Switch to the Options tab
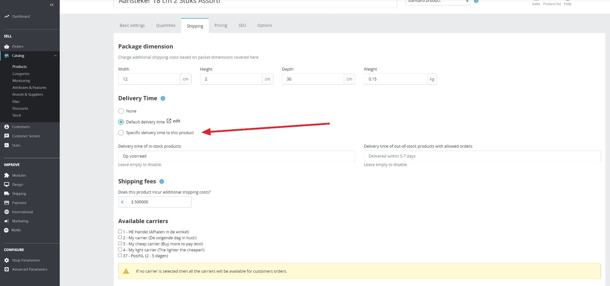 pos(265,25)
